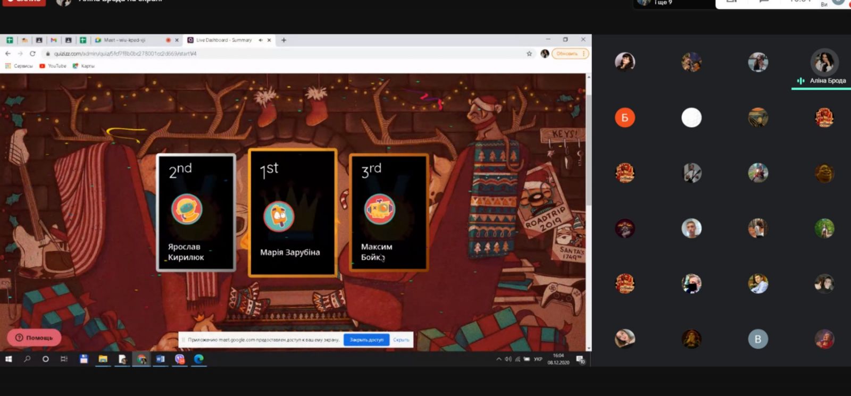This screenshot has width=851, height=396.
Task: Open the Помощь help button
Action: [x=34, y=338]
